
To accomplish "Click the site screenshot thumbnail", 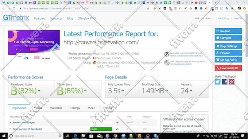I will click(34, 45).
